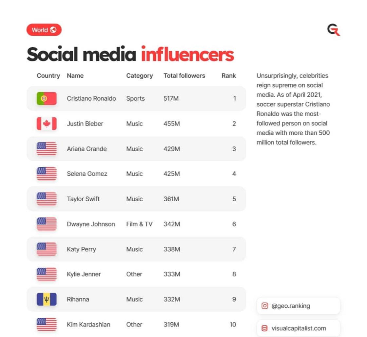Open the @geo.ranking Instagram link

(x=291, y=306)
